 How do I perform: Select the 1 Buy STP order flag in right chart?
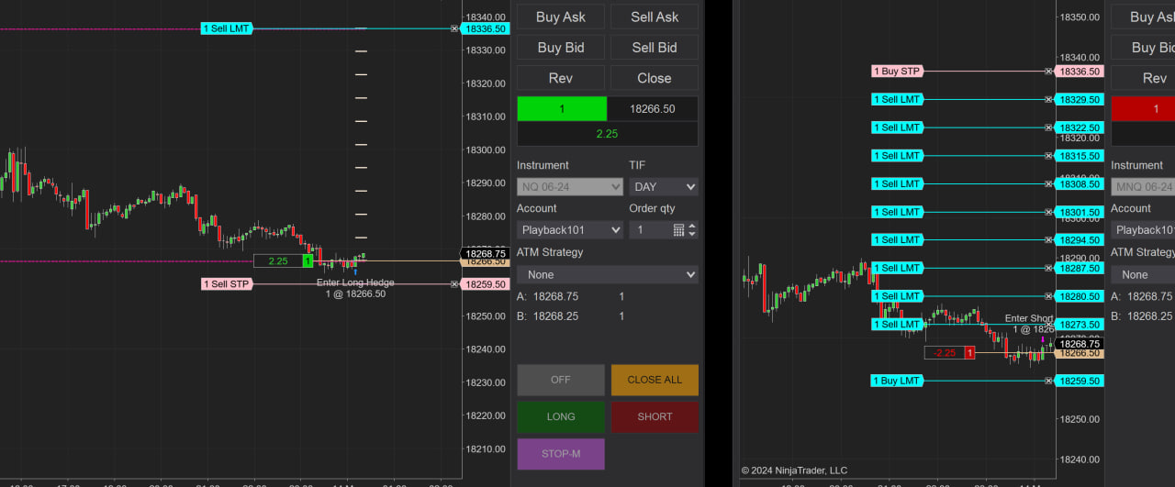[x=896, y=71]
